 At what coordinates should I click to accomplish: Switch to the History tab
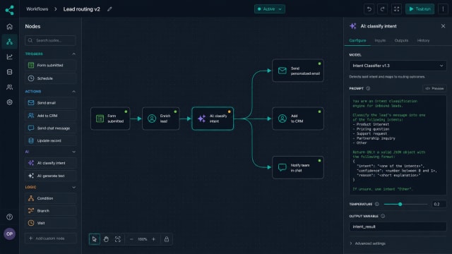click(x=423, y=41)
